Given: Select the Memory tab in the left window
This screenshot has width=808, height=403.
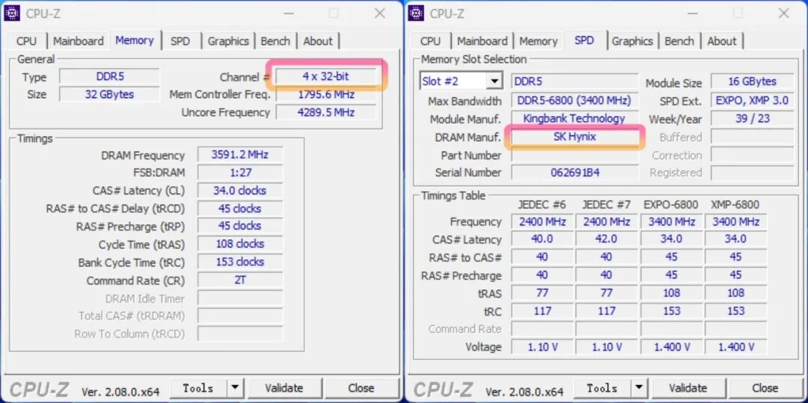Looking at the screenshot, I should tap(135, 40).
